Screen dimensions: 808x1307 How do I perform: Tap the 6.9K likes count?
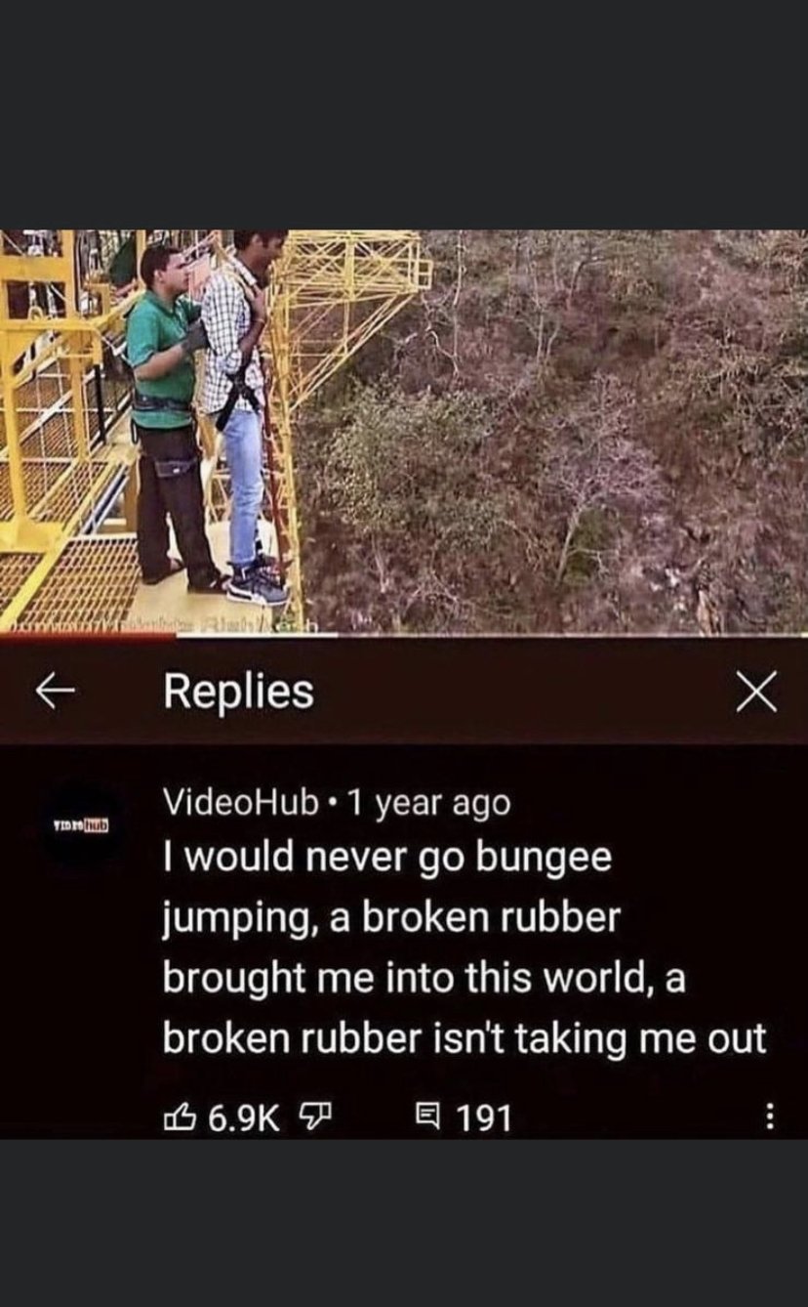pyautogui.click(x=244, y=1117)
